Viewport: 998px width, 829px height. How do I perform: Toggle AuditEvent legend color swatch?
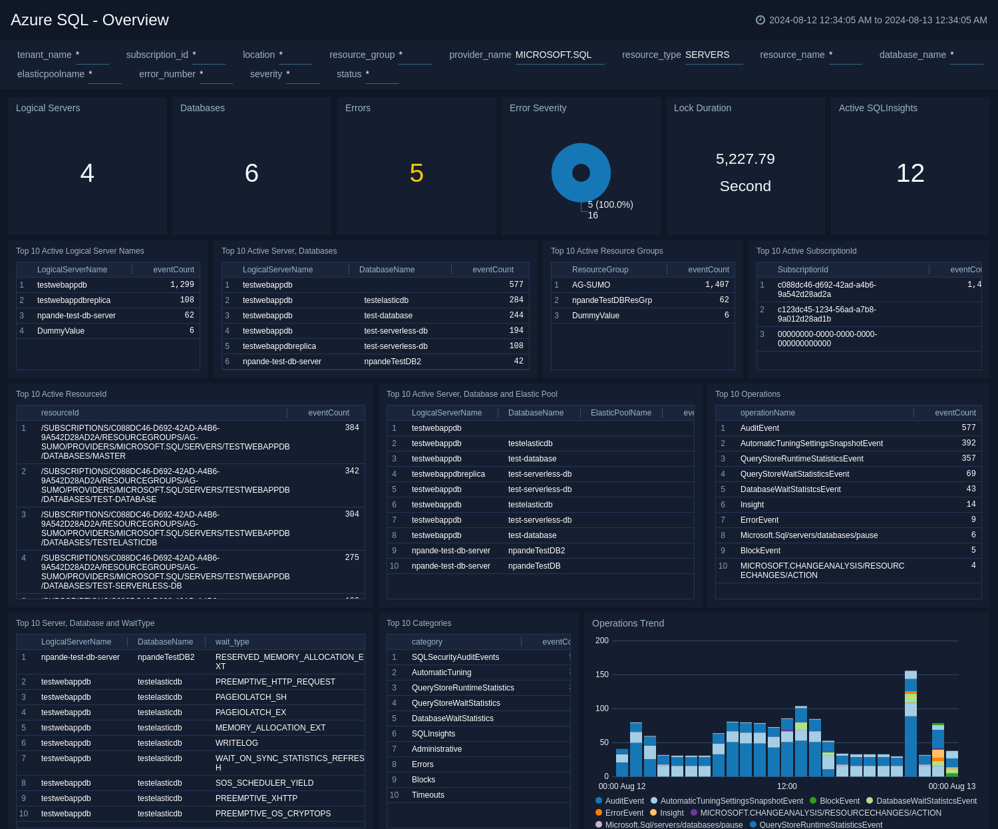tap(599, 800)
